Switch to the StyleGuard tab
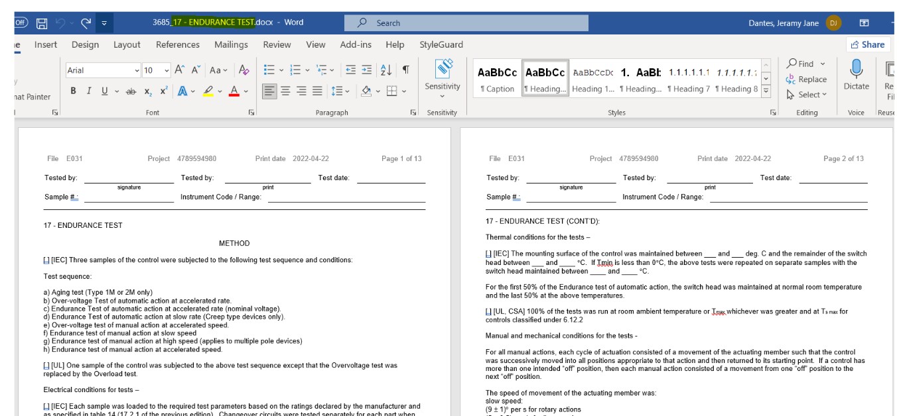Viewport: 899px width, 416px height. point(441,45)
